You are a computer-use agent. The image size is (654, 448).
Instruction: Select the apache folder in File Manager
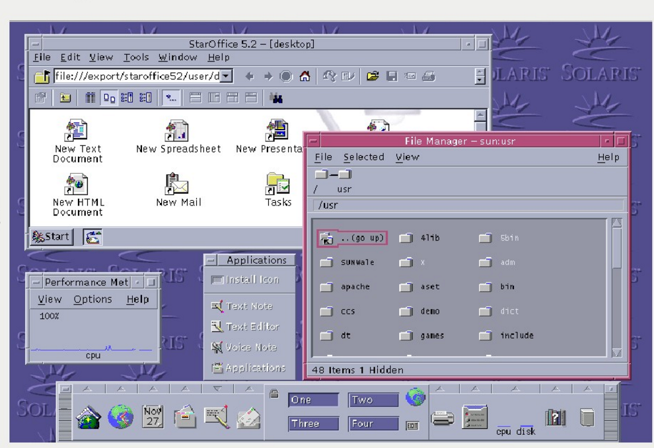tap(345, 287)
